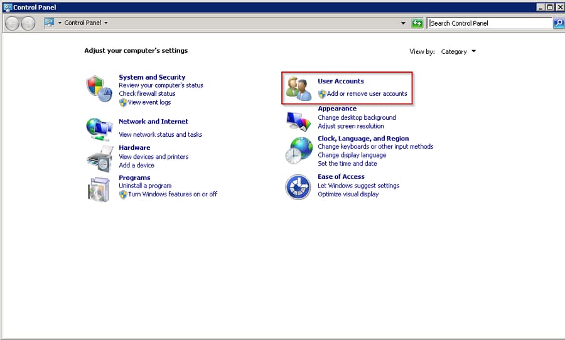The height and width of the screenshot is (340, 565).
Task: Expand the address bar history dropdown
Action: pyautogui.click(x=403, y=23)
